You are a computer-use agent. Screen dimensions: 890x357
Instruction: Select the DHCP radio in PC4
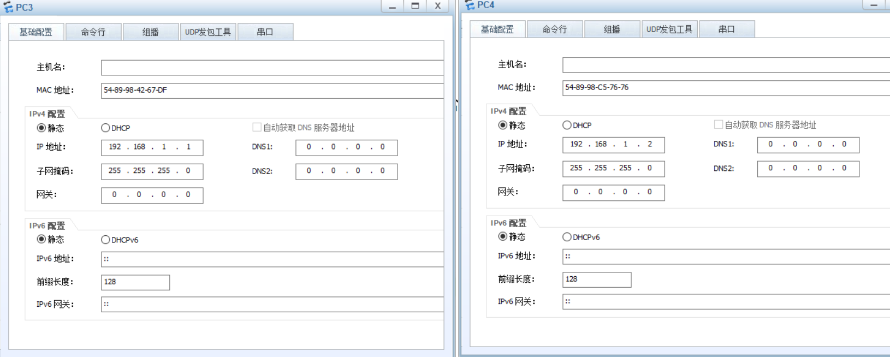567,125
